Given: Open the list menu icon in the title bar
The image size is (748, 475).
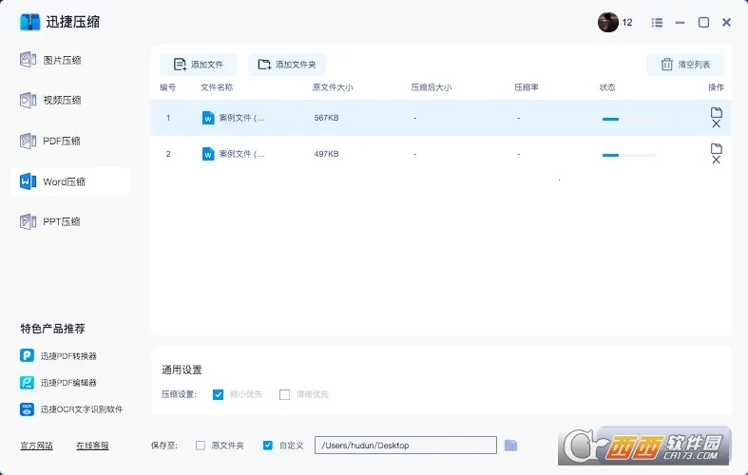Looking at the screenshot, I should coord(657,22).
